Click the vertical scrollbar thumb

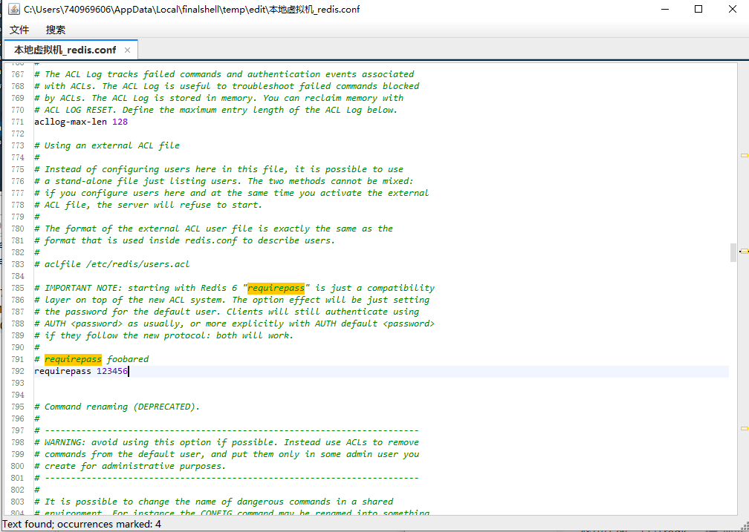click(x=733, y=252)
